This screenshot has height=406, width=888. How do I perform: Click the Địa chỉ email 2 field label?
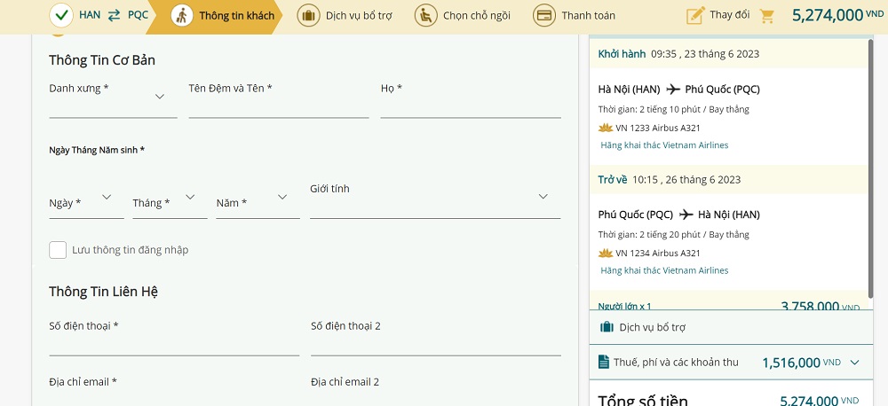click(345, 382)
